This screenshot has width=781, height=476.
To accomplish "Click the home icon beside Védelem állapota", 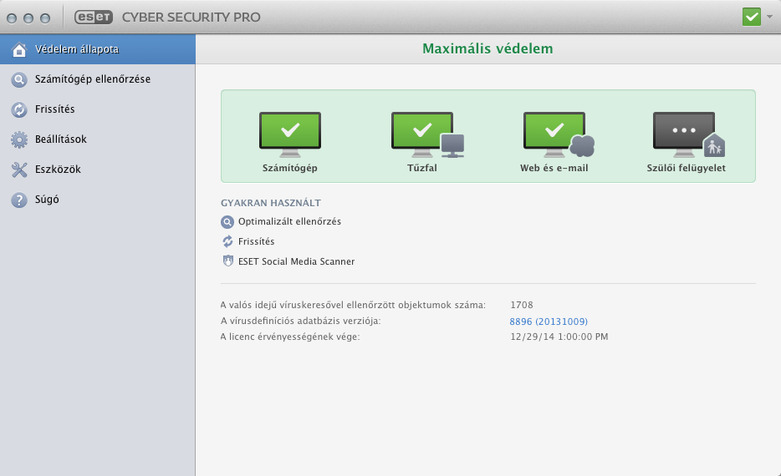I will [19, 49].
